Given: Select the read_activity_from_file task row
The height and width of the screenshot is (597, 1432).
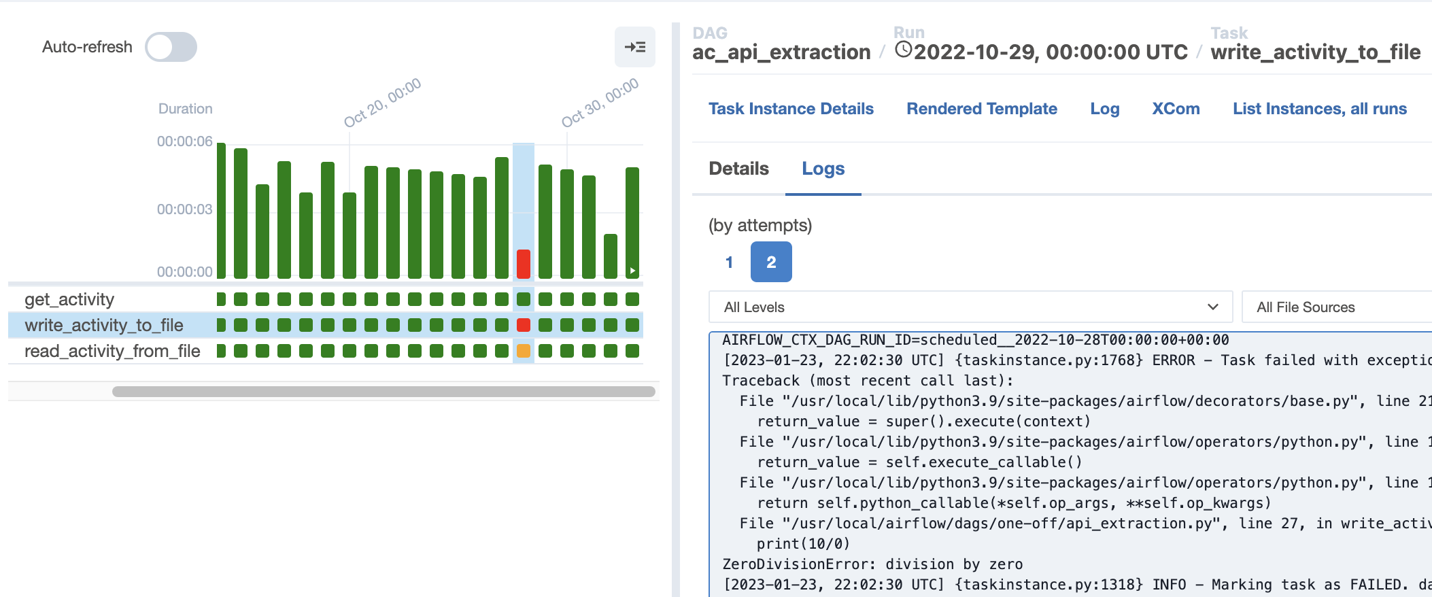Looking at the screenshot, I should pos(112,351).
